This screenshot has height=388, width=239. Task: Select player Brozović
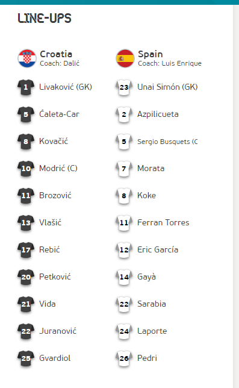point(55,195)
